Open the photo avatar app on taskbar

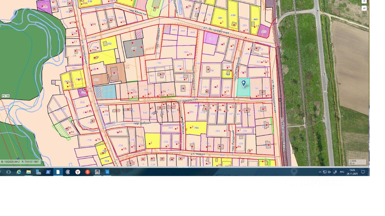97,172
